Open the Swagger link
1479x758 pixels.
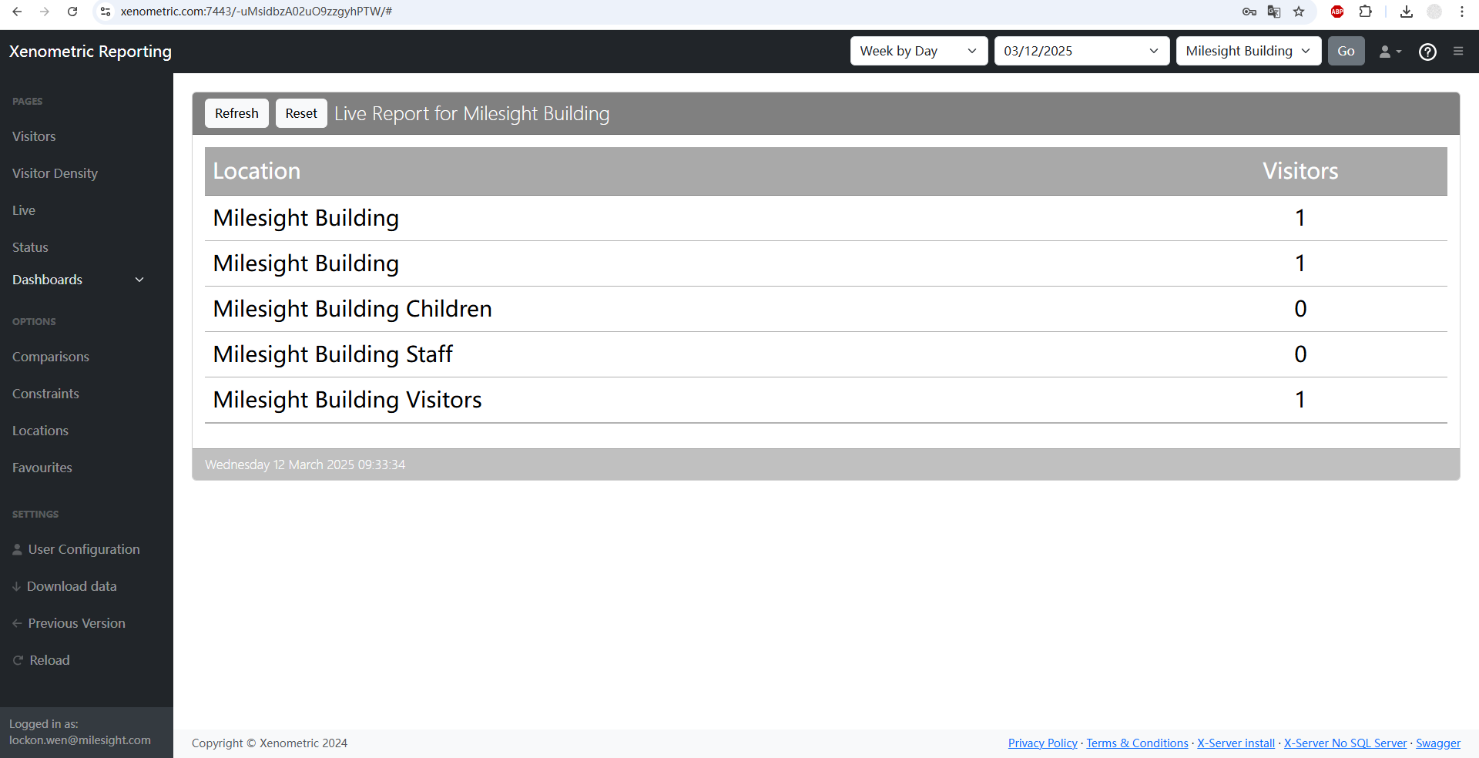pyautogui.click(x=1438, y=743)
